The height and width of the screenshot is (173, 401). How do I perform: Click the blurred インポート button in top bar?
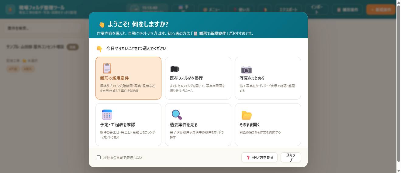[317, 10]
